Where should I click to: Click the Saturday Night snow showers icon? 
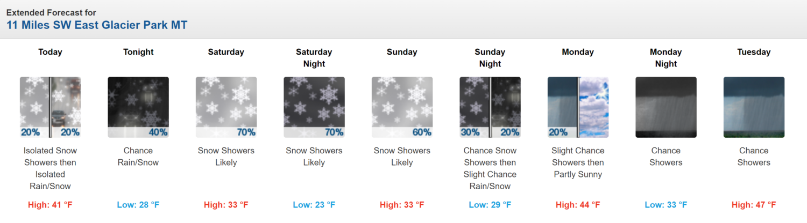tap(314, 107)
